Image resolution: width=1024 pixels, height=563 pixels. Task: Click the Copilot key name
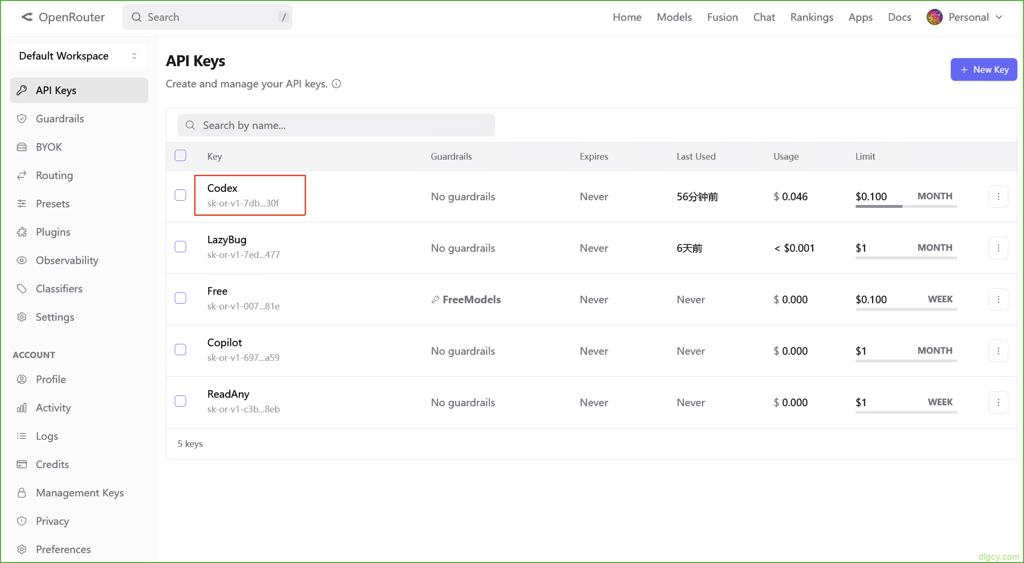[x=224, y=342]
